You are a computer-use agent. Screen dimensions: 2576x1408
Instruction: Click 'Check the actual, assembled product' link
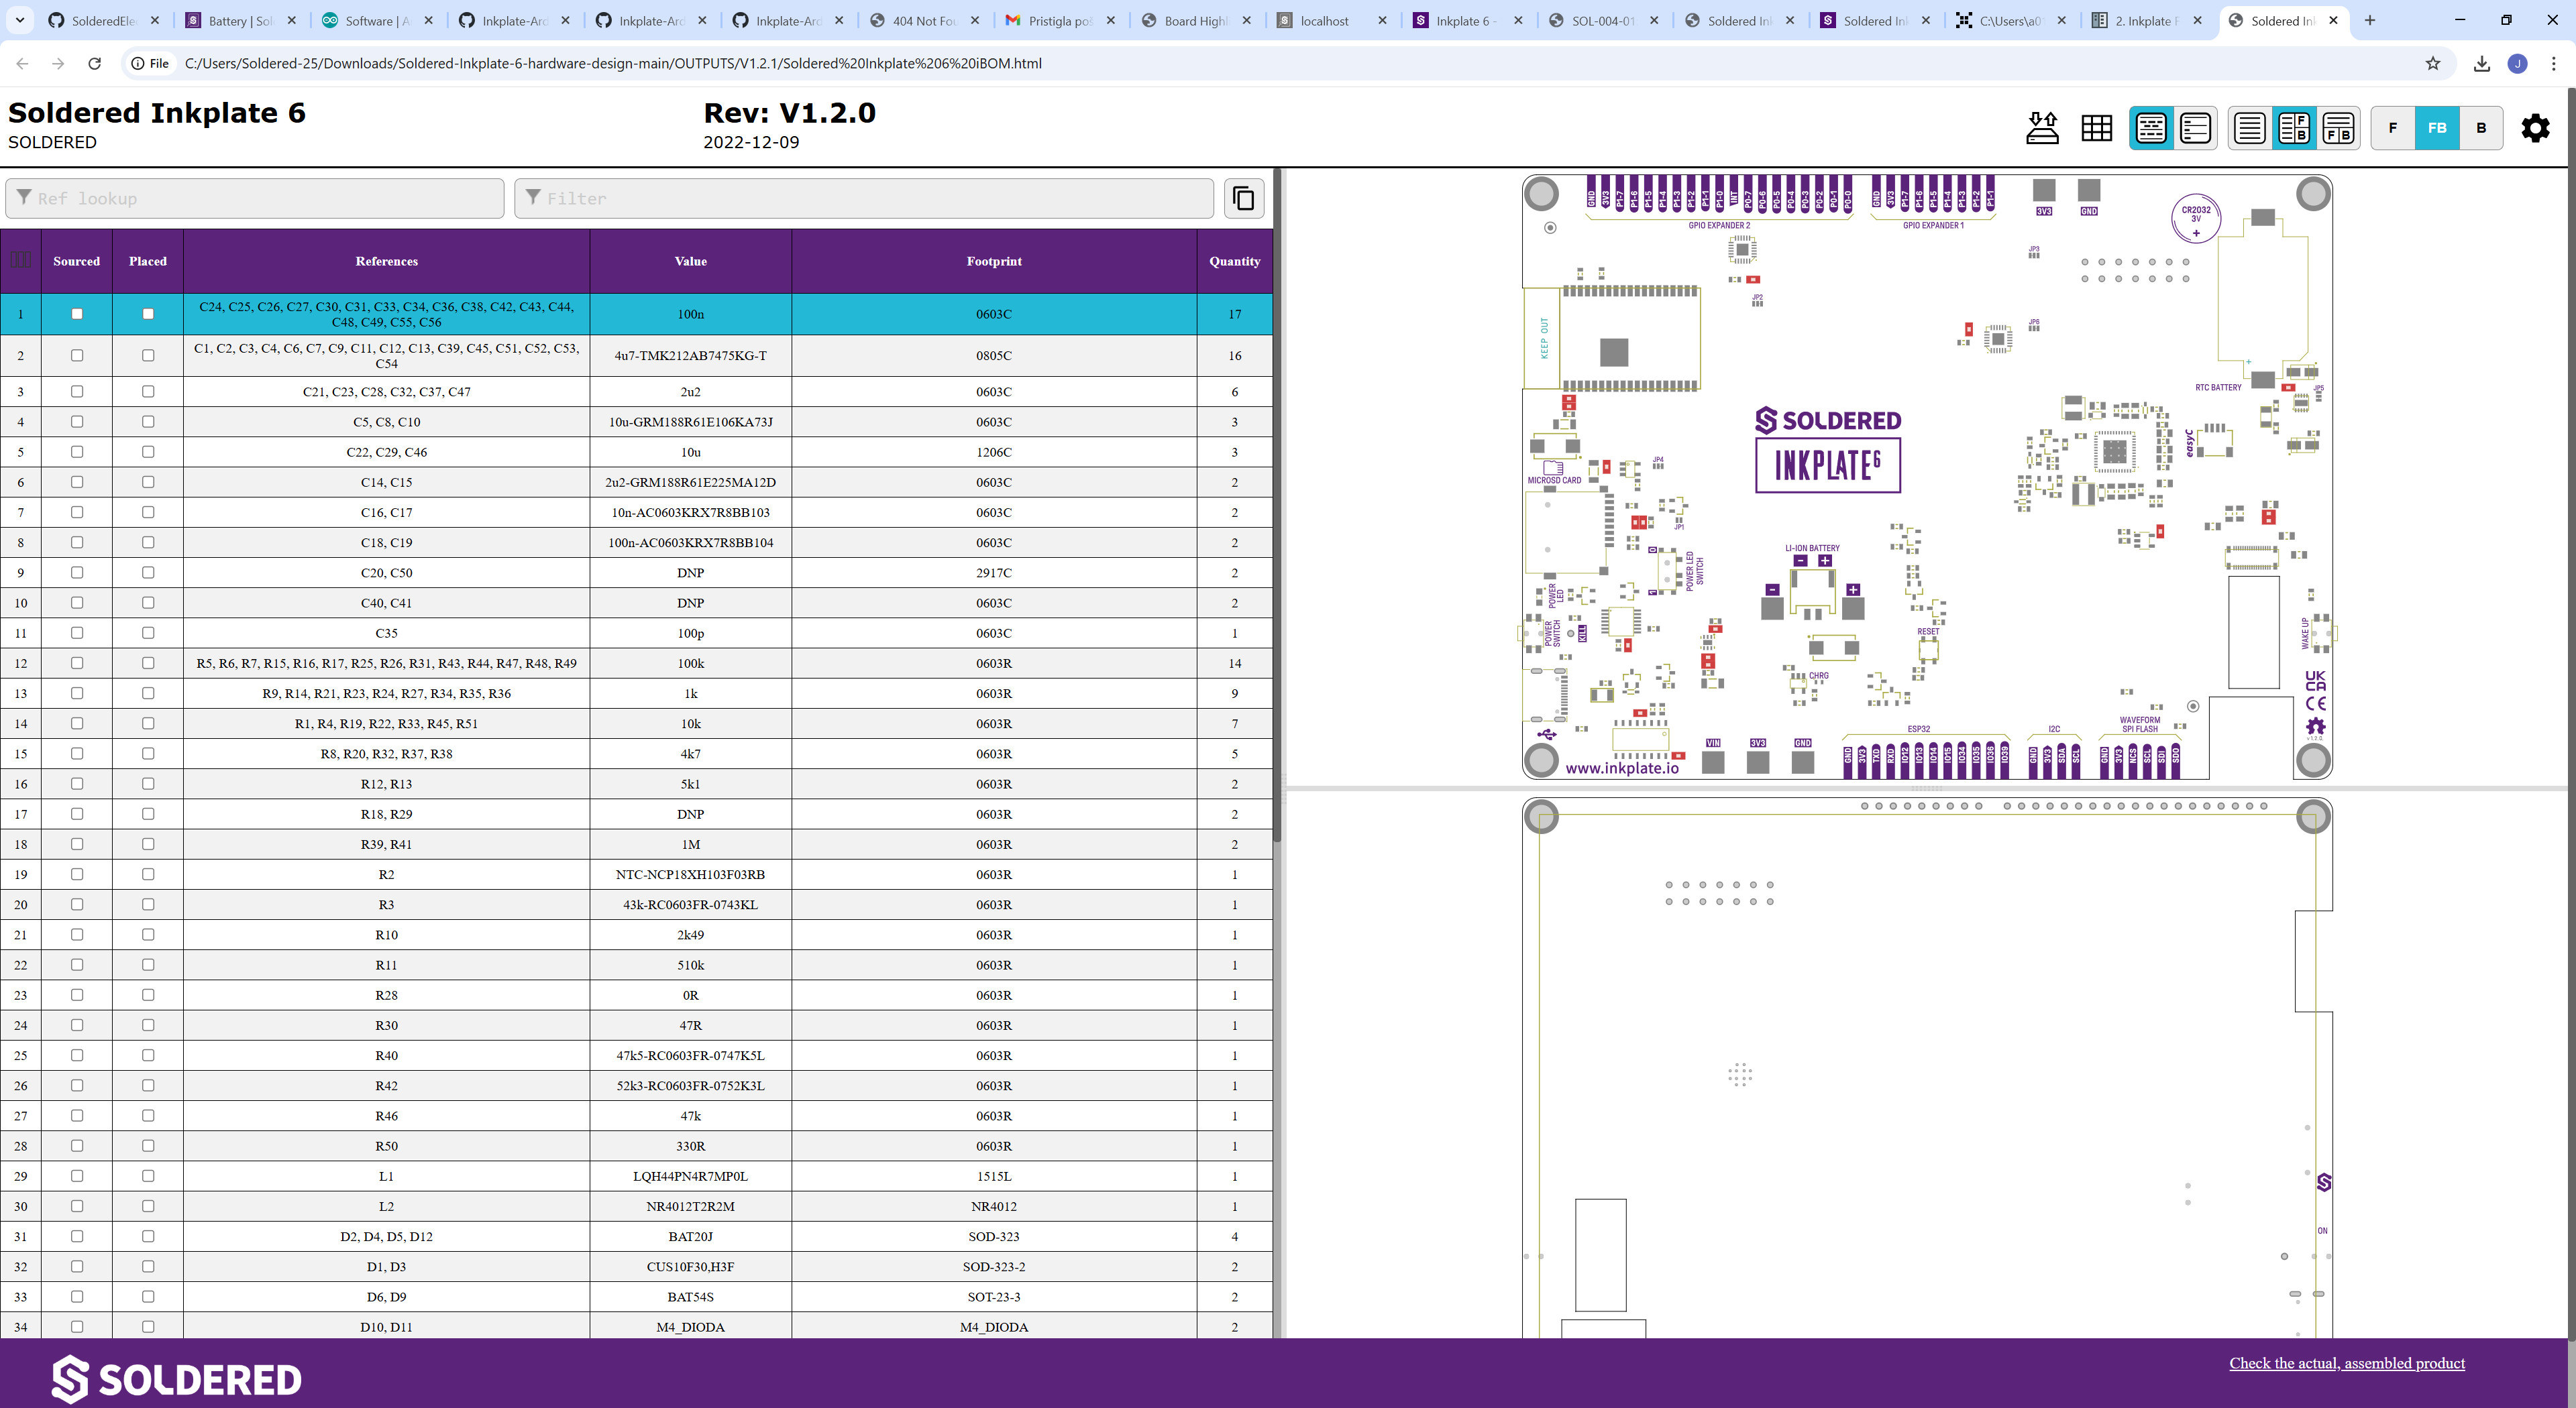click(x=2346, y=1363)
